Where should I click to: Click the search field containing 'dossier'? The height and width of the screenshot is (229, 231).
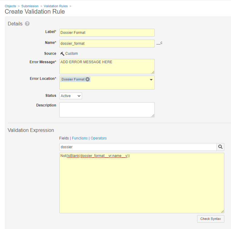pos(138,147)
